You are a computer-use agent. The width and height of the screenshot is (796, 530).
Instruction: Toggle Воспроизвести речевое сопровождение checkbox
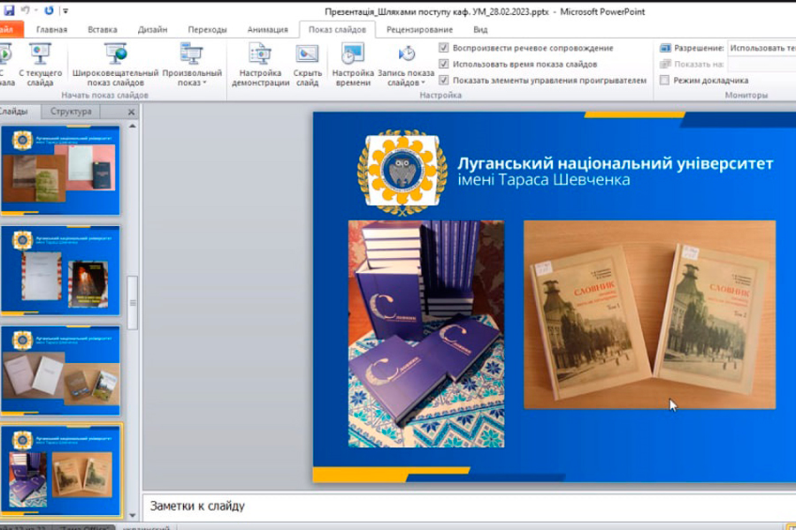[444, 48]
